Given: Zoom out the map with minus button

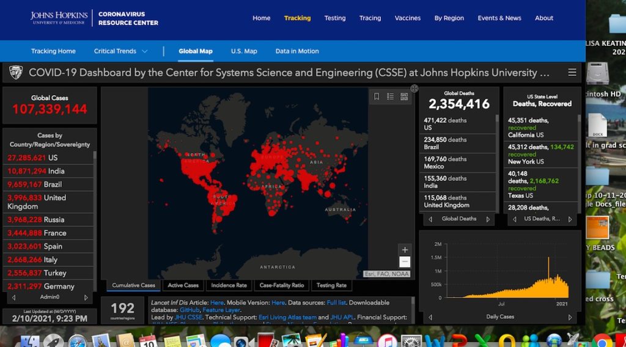Looking at the screenshot, I should [405, 261].
